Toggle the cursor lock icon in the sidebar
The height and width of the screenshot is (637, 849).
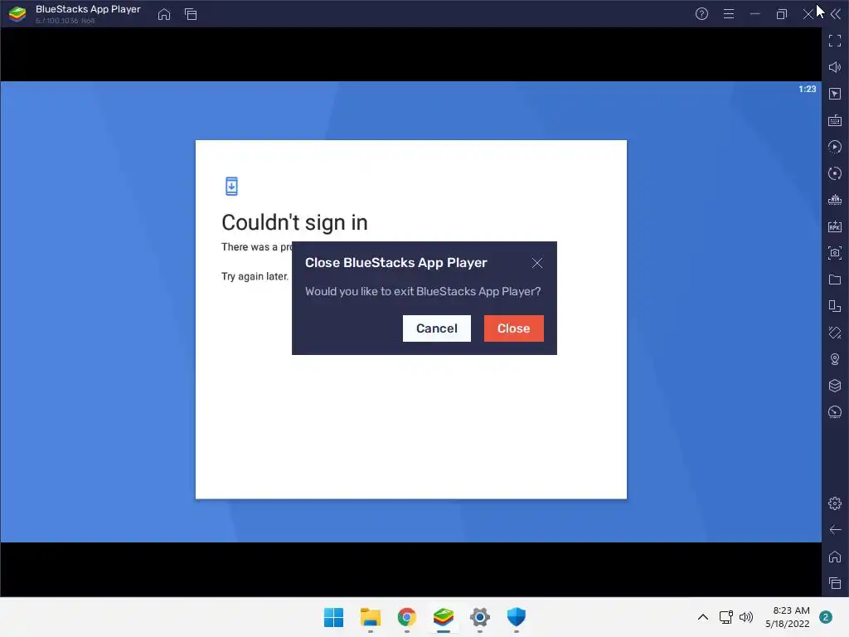[835, 94]
